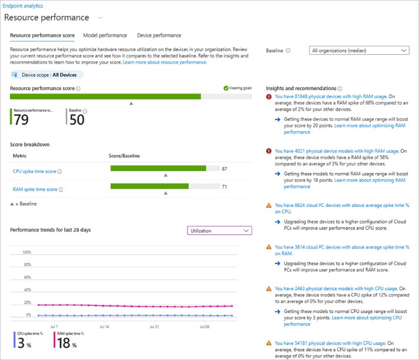Click the info icon above the Baseline 50 value

point(85,111)
